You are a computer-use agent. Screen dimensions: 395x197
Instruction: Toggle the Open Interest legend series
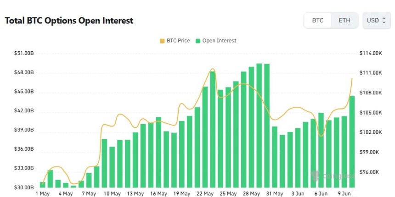point(216,41)
